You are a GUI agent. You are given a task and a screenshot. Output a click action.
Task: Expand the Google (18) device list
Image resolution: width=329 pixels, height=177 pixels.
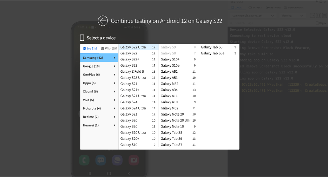[99, 66]
